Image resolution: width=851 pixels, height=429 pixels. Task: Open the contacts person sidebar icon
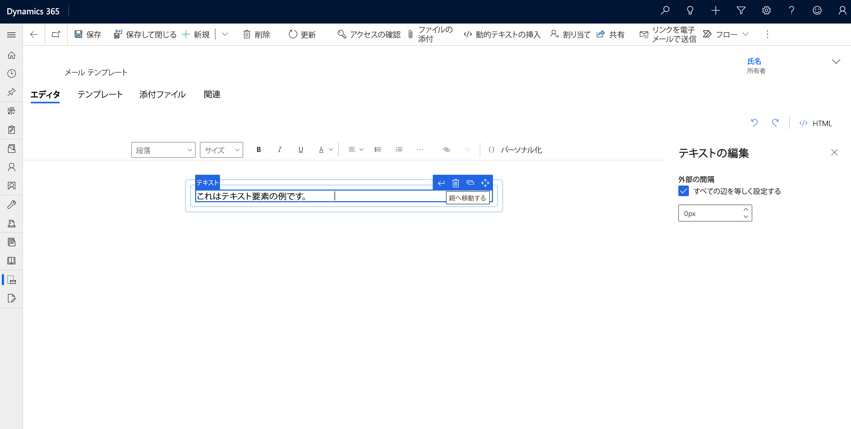tap(12, 167)
